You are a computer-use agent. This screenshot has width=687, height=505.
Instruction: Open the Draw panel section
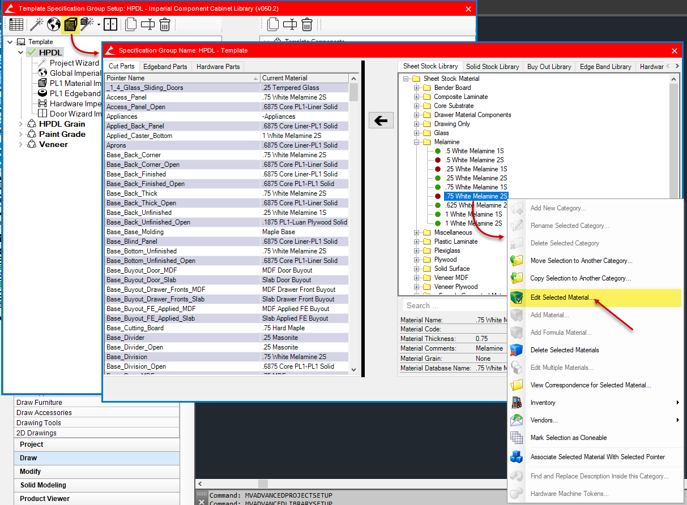tap(28, 458)
